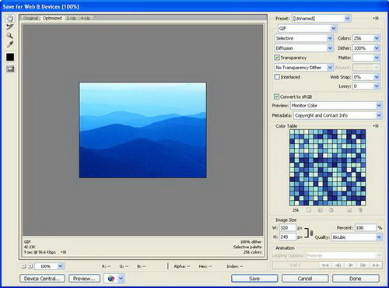Switch to the 2-Up tab
This screenshot has width=389, height=288.
[x=72, y=18]
